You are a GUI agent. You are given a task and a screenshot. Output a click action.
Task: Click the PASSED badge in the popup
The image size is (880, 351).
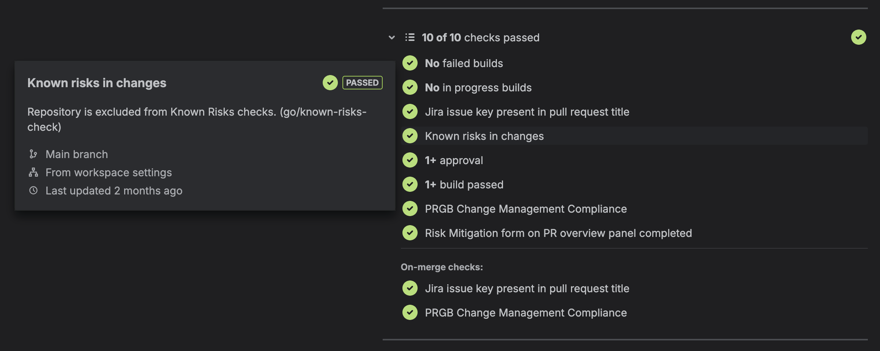362,83
